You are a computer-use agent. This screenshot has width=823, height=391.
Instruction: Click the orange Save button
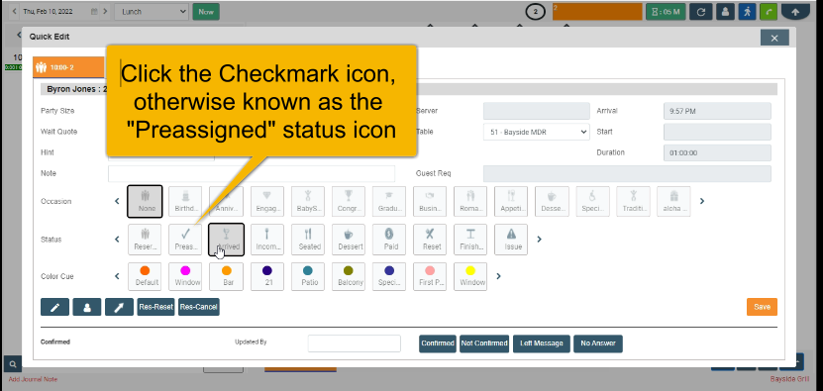point(762,307)
